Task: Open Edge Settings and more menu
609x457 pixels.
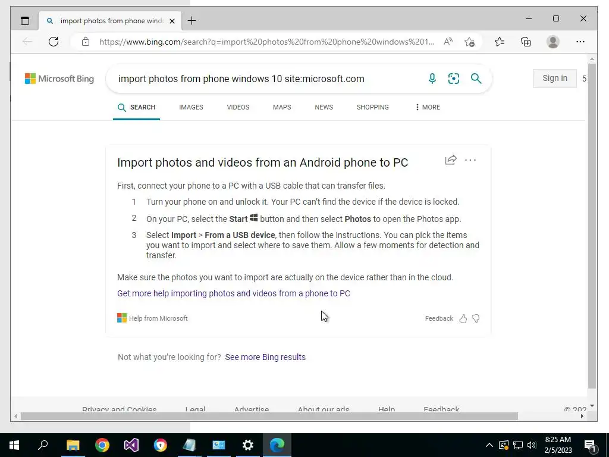Action: pos(580,42)
